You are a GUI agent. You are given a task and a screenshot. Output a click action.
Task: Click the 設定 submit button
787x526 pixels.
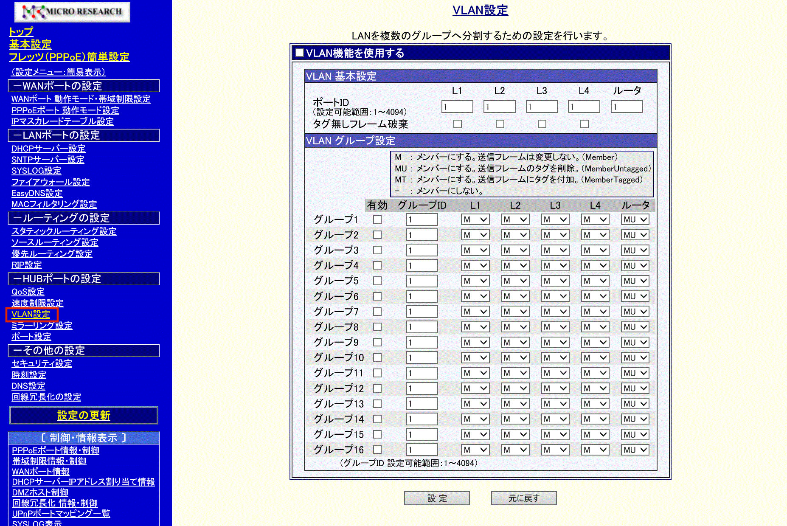pos(437,498)
